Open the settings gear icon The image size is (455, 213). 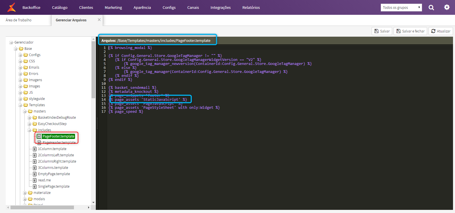[447, 7]
